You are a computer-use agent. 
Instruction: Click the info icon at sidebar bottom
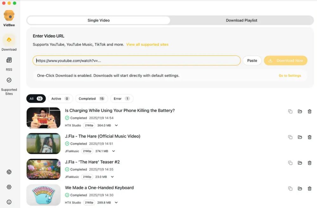pos(9,202)
